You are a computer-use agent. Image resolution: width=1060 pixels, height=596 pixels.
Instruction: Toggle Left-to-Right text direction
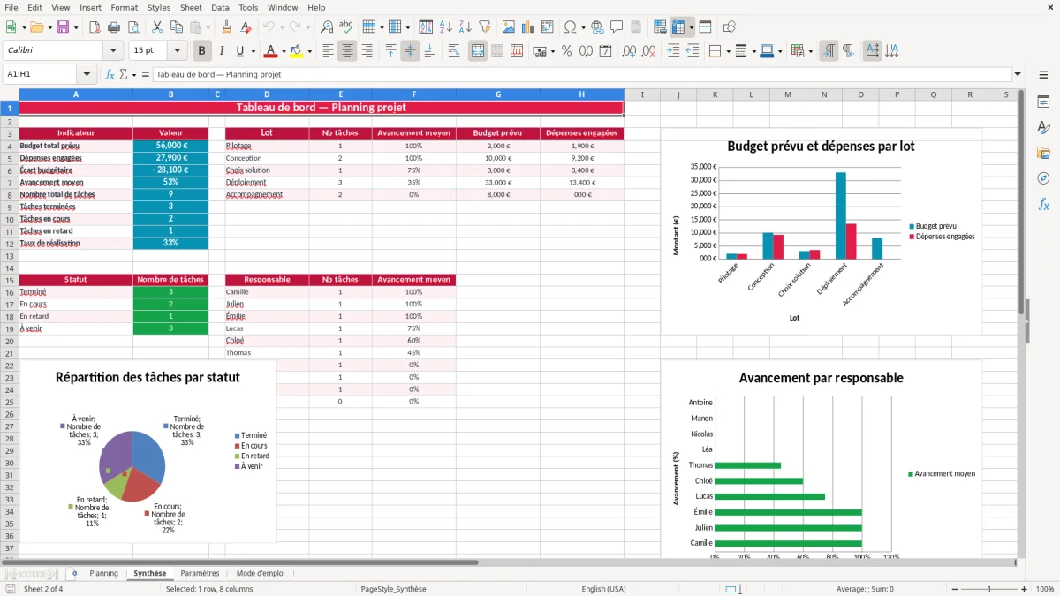pyautogui.click(x=829, y=51)
